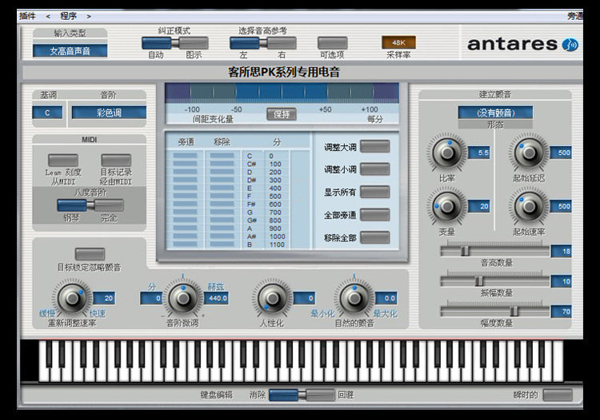Click the 音阶微调 分 value field

[151, 298]
